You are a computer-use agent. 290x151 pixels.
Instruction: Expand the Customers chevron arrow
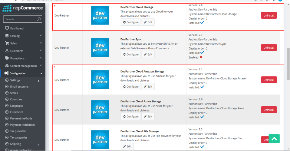coord(41,50)
